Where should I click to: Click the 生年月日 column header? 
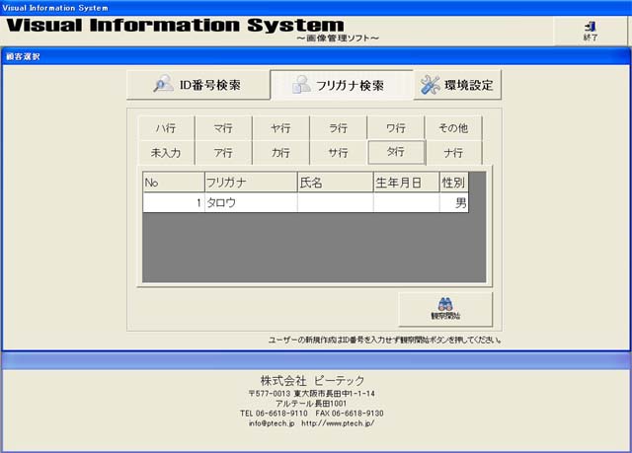(406, 183)
